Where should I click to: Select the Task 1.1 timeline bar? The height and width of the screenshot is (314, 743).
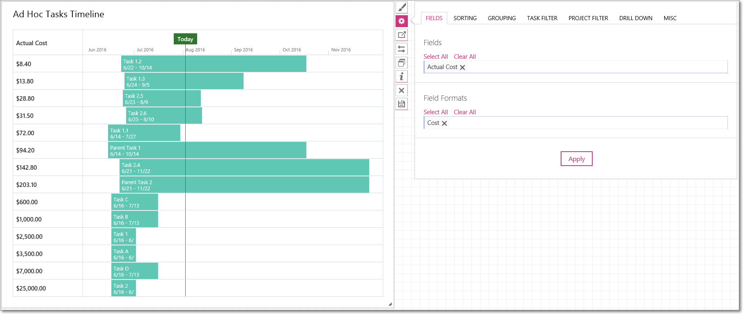(144, 133)
